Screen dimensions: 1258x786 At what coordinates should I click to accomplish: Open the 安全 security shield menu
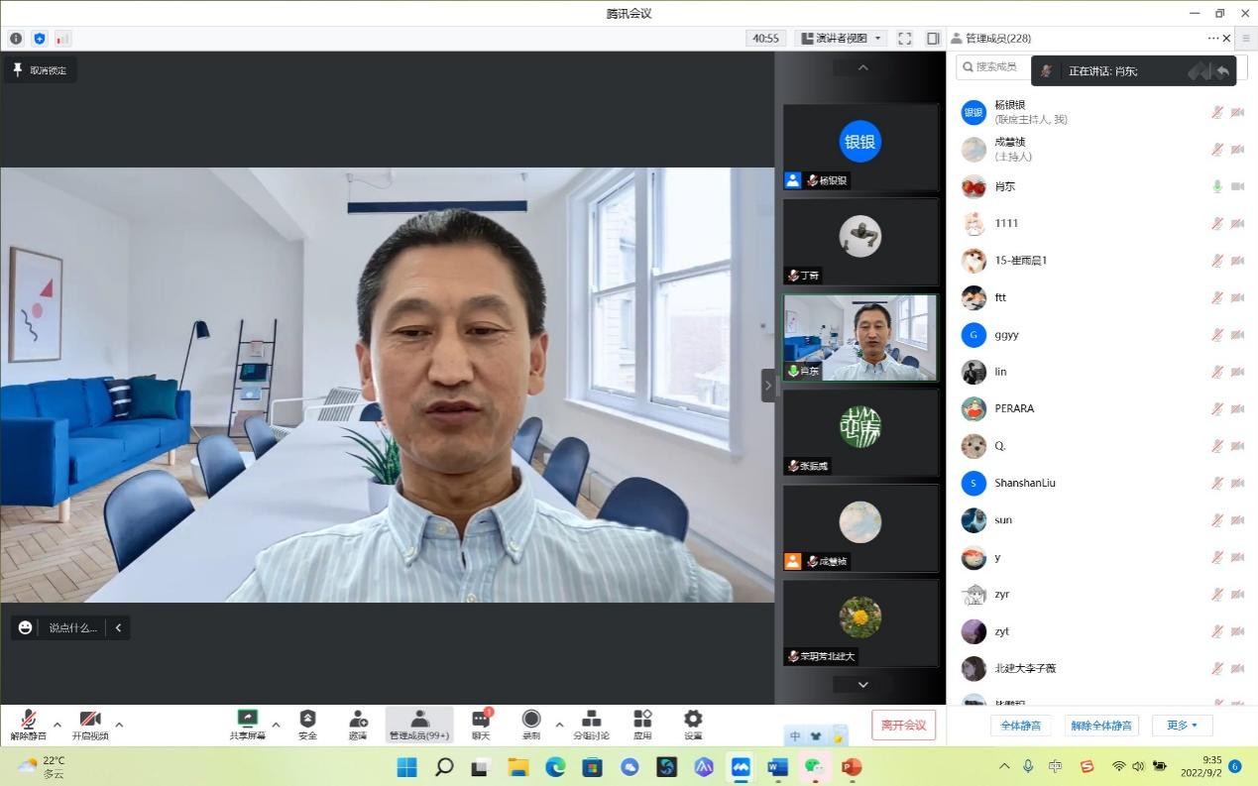click(x=307, y=724)
